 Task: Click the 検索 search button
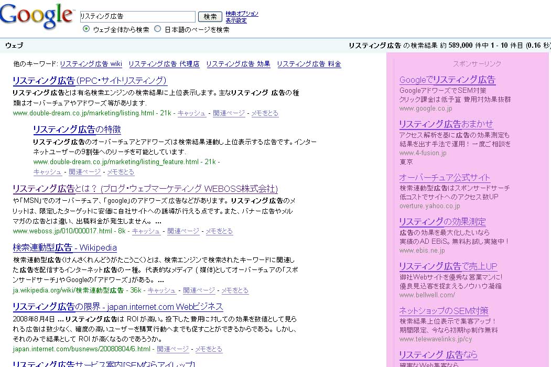(x=210, y=17)
